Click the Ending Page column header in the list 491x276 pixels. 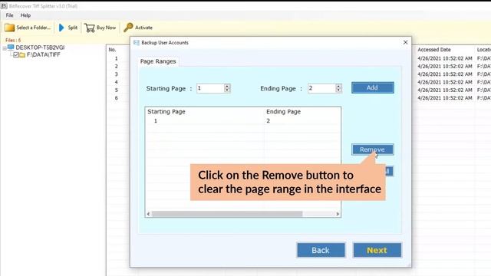(283, 112)
